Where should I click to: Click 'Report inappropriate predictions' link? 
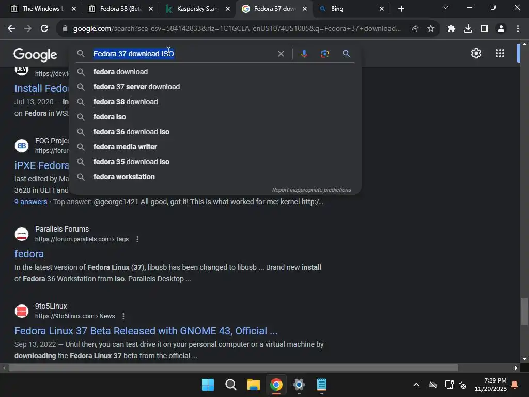312,190
